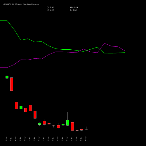The height and width of the screenshot is (146, 146).
Task: Click the tall red candlestick for 07 Apr
Action: coord(12,84)
